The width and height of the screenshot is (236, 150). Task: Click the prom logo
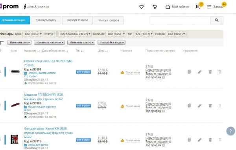9,6
